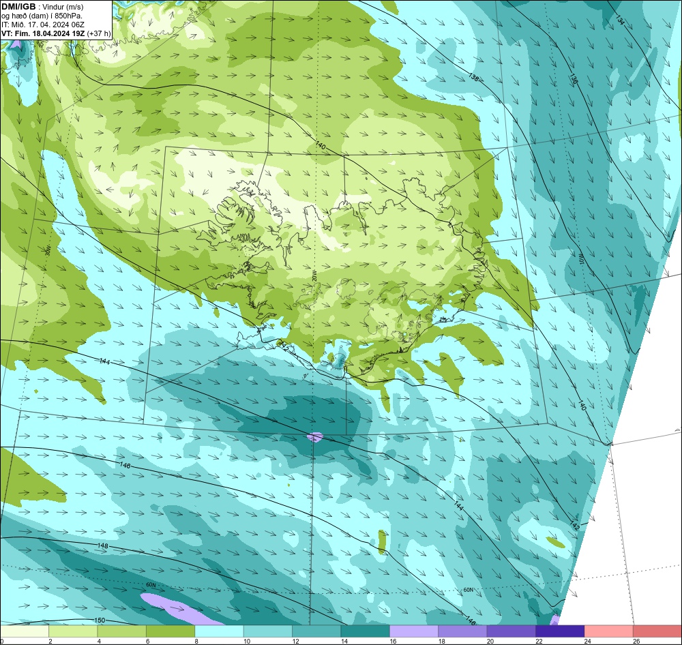The height and width of the screenshot is (645, 682).
Task: Click the 138 contour label
Action: [474, 78]
